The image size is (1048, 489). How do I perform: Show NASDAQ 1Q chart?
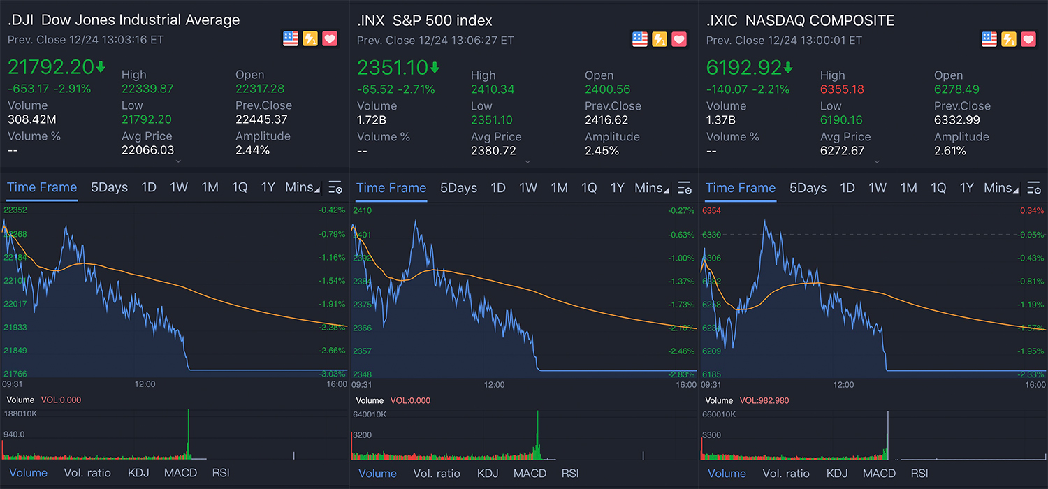point(938,187)
